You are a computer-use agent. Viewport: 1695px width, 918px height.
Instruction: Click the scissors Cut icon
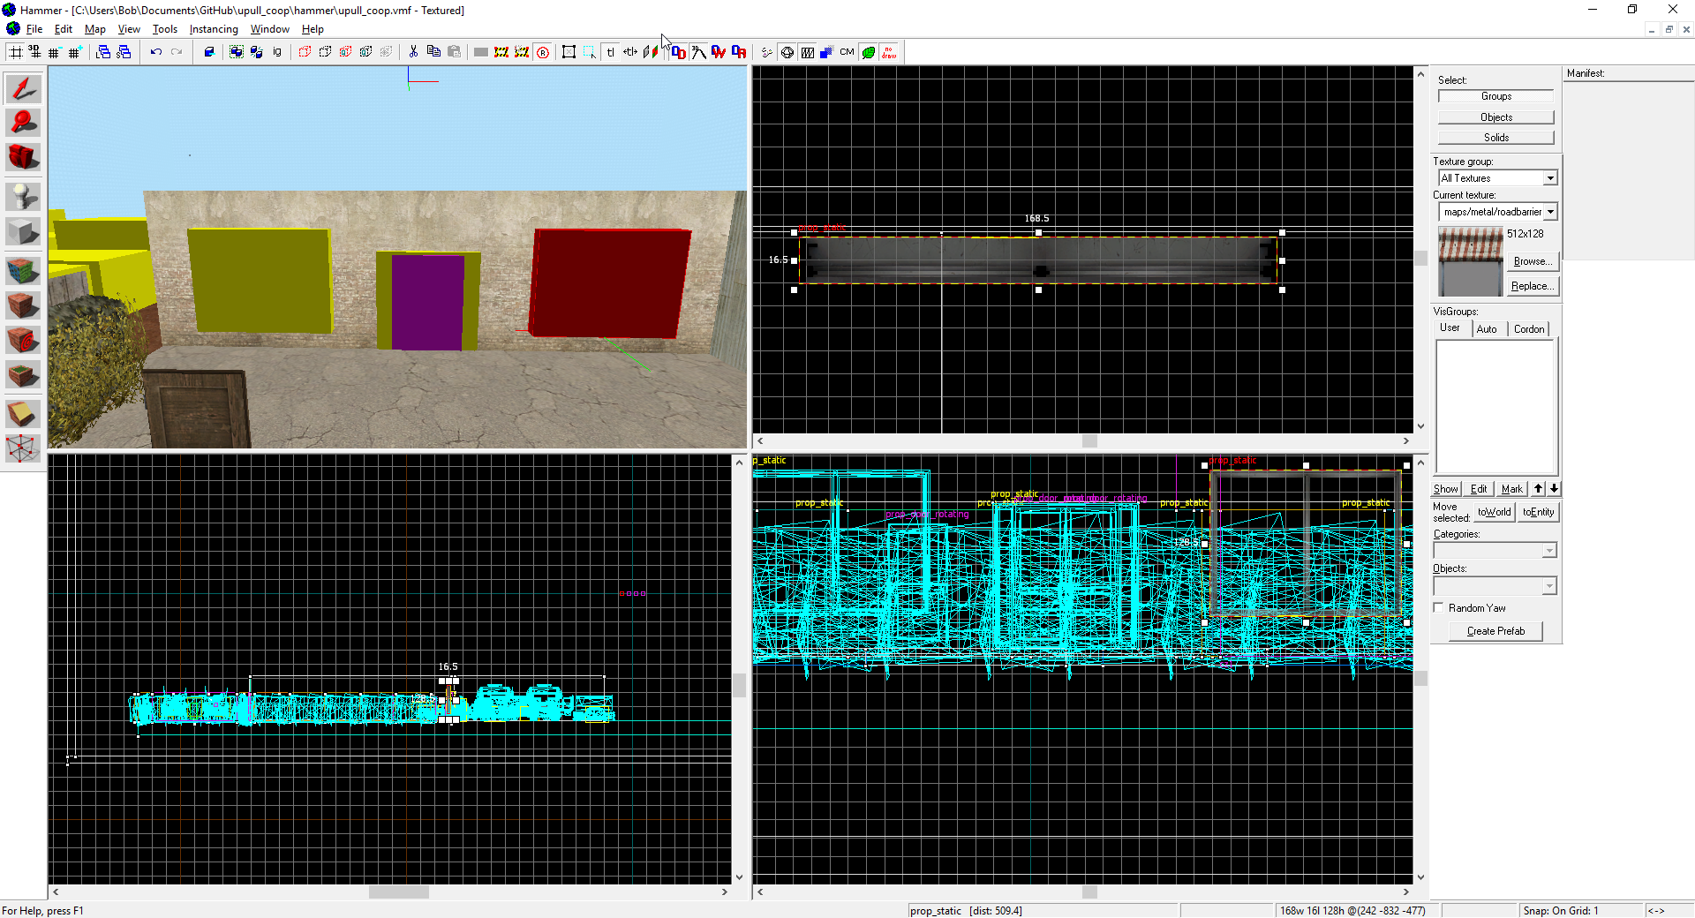pos(413,52)
